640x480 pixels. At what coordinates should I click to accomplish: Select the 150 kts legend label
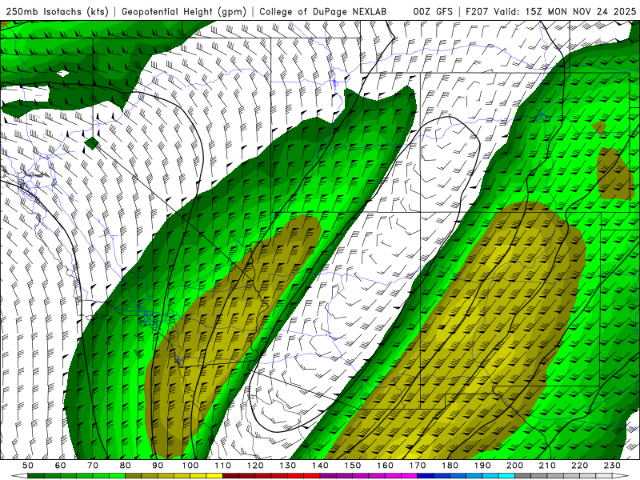pyautogui.click(x=353, y=466)
